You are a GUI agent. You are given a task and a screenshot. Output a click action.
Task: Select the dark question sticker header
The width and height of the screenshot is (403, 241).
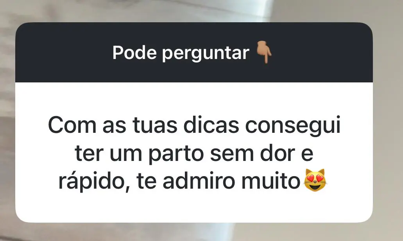click(x=194, y=52)
